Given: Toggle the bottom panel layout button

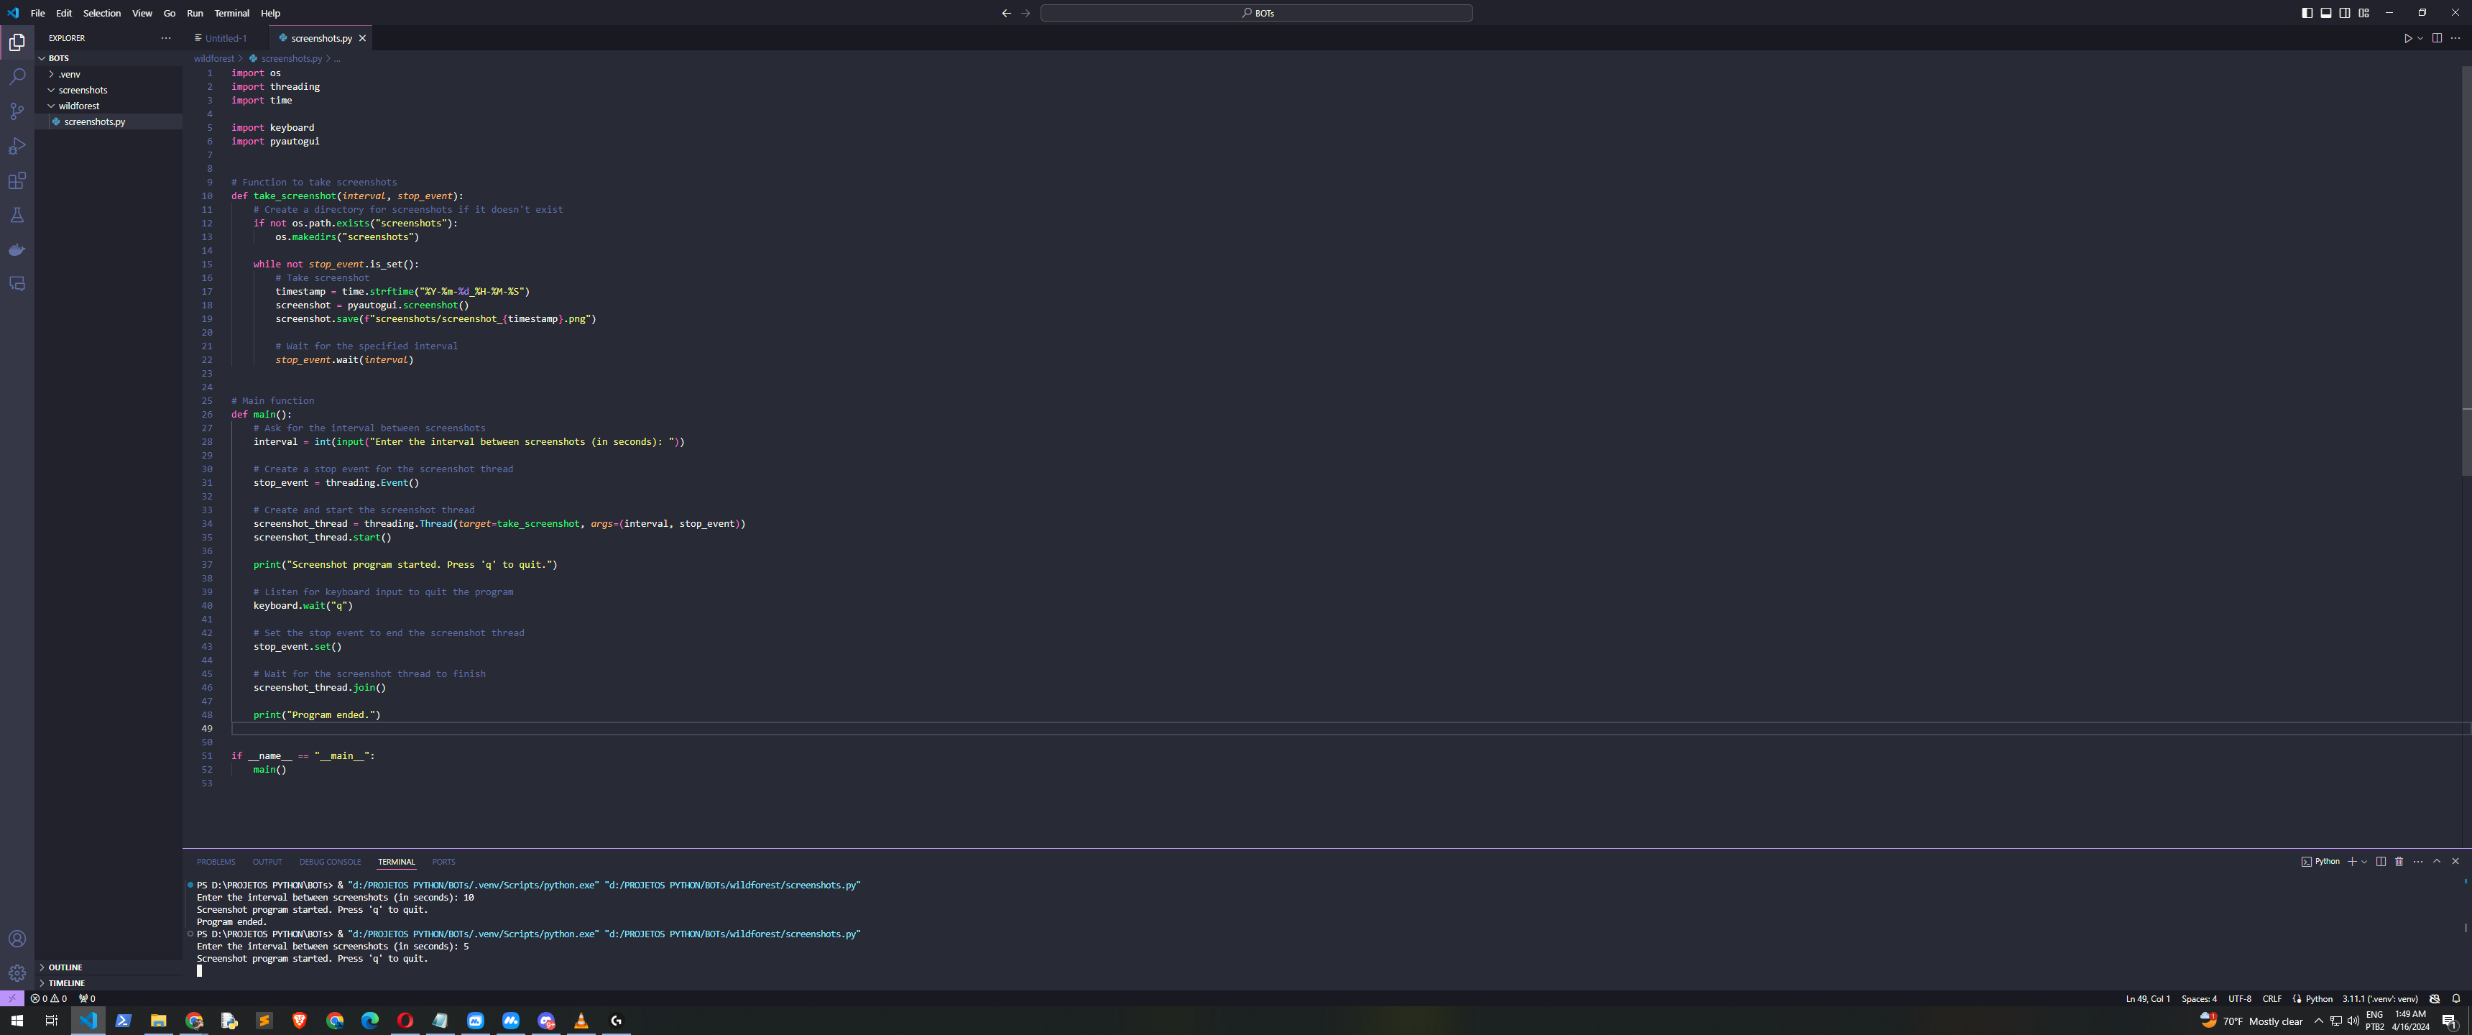Looking at the screenshot, I should 2326,12.
